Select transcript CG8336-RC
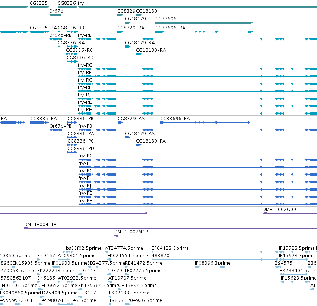317x306 pixels. coord(79,50)
